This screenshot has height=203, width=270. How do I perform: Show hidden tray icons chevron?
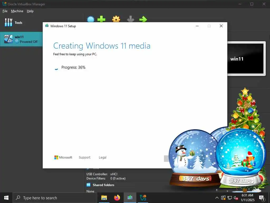(217, 198)
